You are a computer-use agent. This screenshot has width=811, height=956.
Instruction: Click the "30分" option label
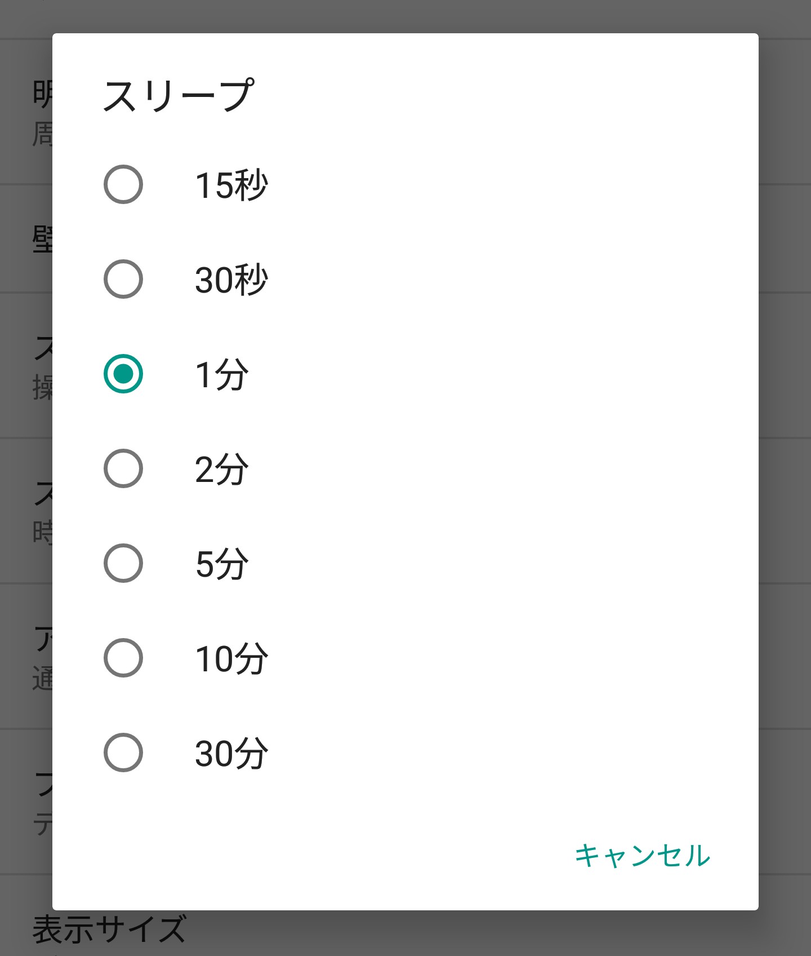[x=231, y=753]
